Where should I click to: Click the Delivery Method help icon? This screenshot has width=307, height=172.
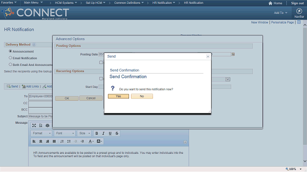tap(34, 44)
